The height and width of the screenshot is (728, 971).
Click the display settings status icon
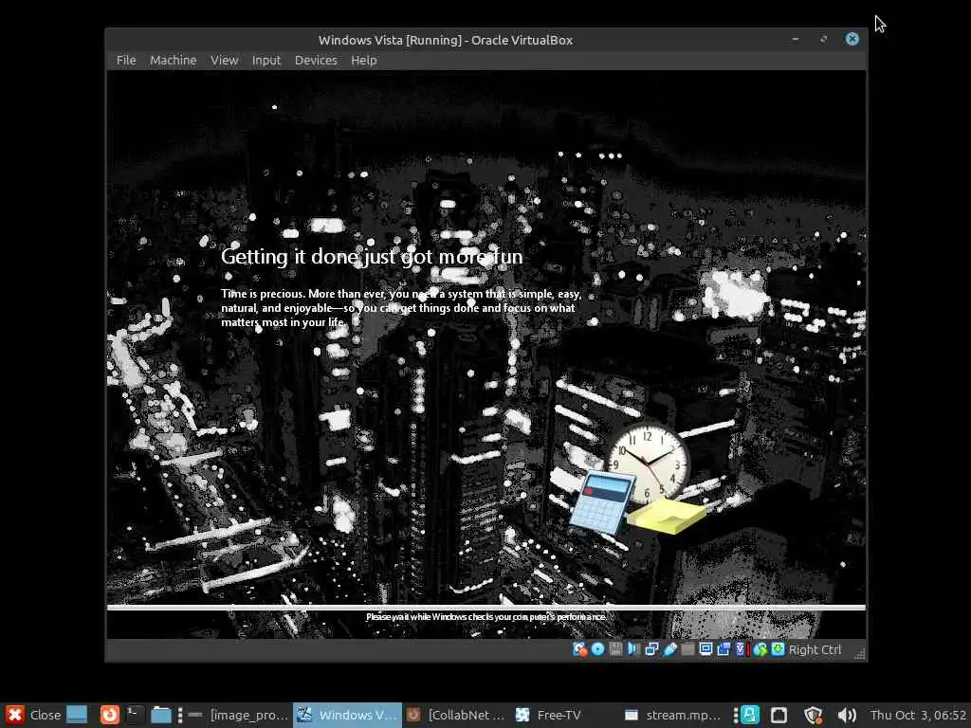coord(705,648)
